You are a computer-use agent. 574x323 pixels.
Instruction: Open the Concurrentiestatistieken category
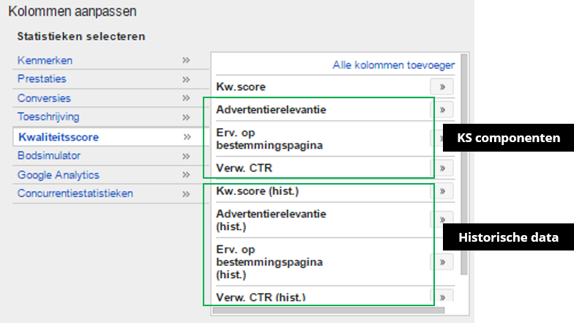75,194
